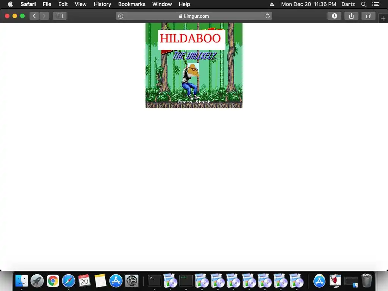This screenshot has width=388, height=291.
Task: Show the Downloads list
Action: click(x=334, y=16)
